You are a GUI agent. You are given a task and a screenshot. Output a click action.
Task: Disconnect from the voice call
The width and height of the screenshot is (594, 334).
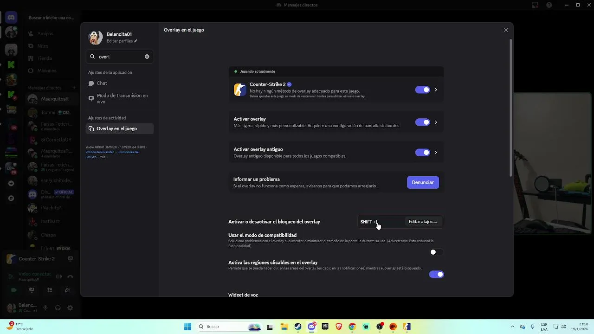click(70, 276)
